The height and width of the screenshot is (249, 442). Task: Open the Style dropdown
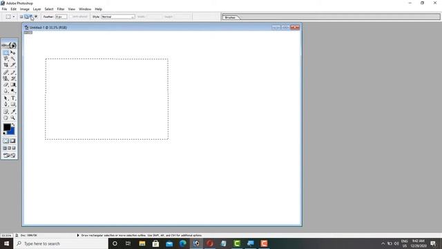pyautogui.click(x=118, y=17)
